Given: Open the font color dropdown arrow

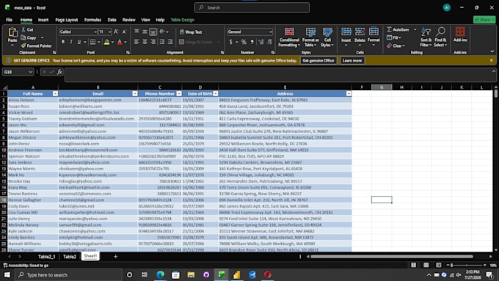Looking at the screenshot, I should click(125, 42).
